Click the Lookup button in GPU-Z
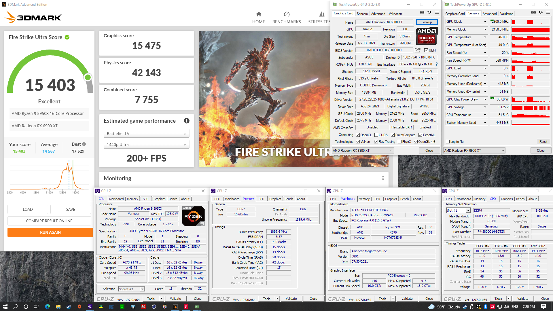This screenshot has width=553, height=311. pos(427,22)
